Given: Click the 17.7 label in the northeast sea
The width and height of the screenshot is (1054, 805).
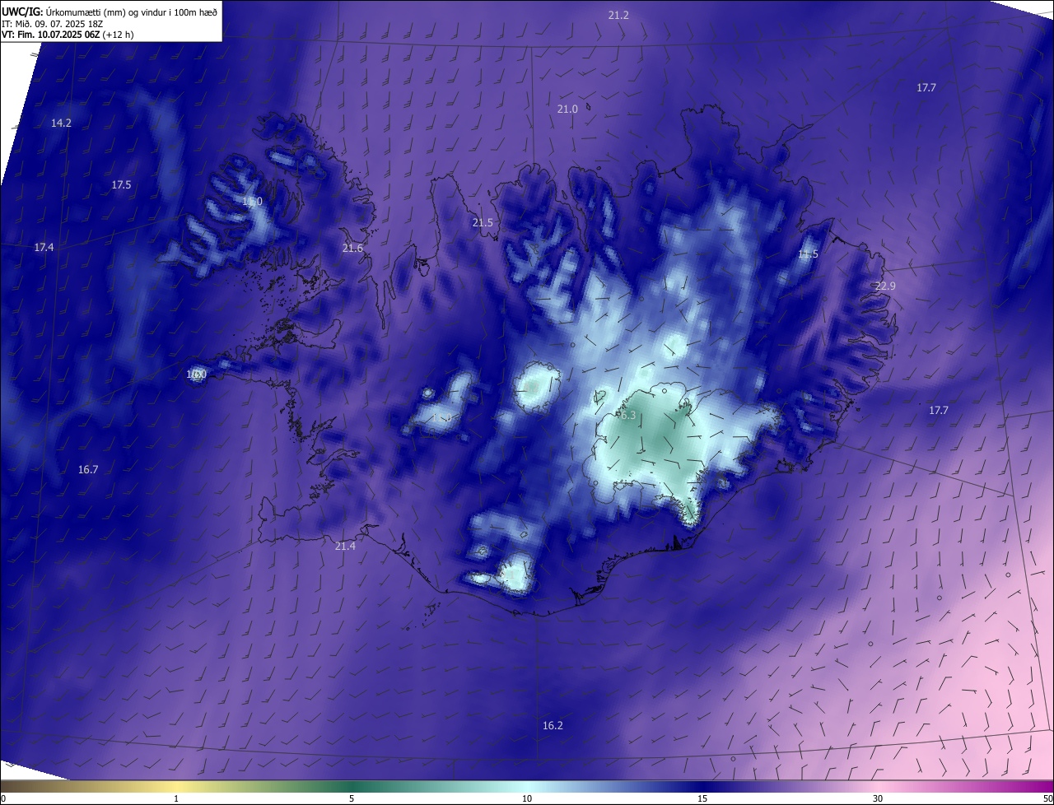Looking at the screenshot, I should [x=926, y=88].
